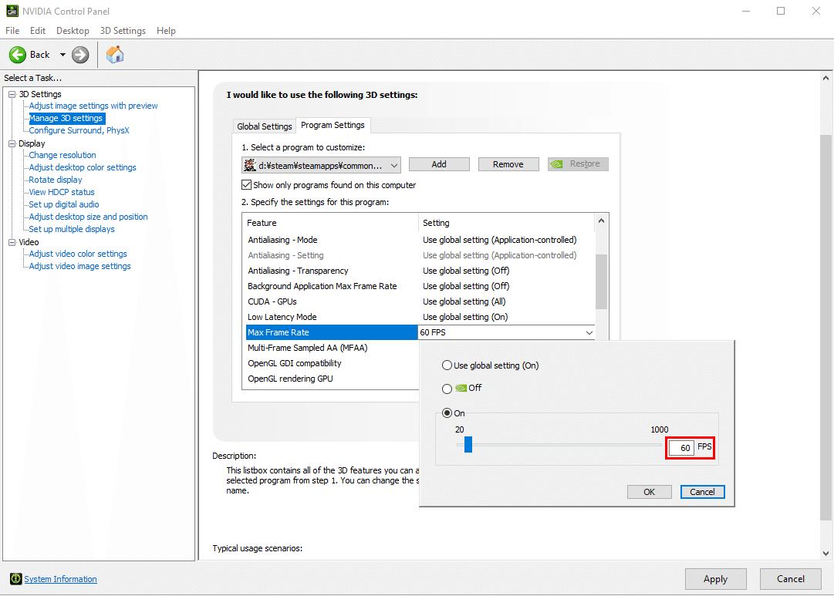Collapse the Display tree node
834x596 pixels.
12,143
